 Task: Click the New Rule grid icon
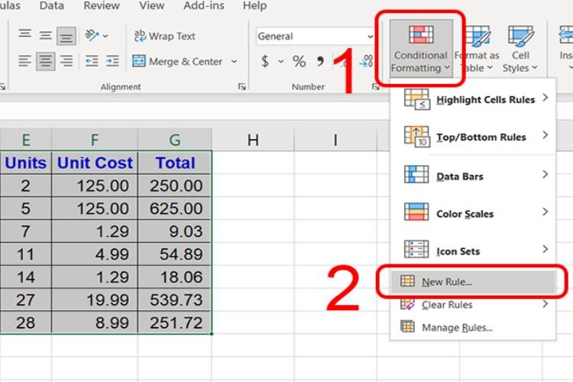point(407,281)
